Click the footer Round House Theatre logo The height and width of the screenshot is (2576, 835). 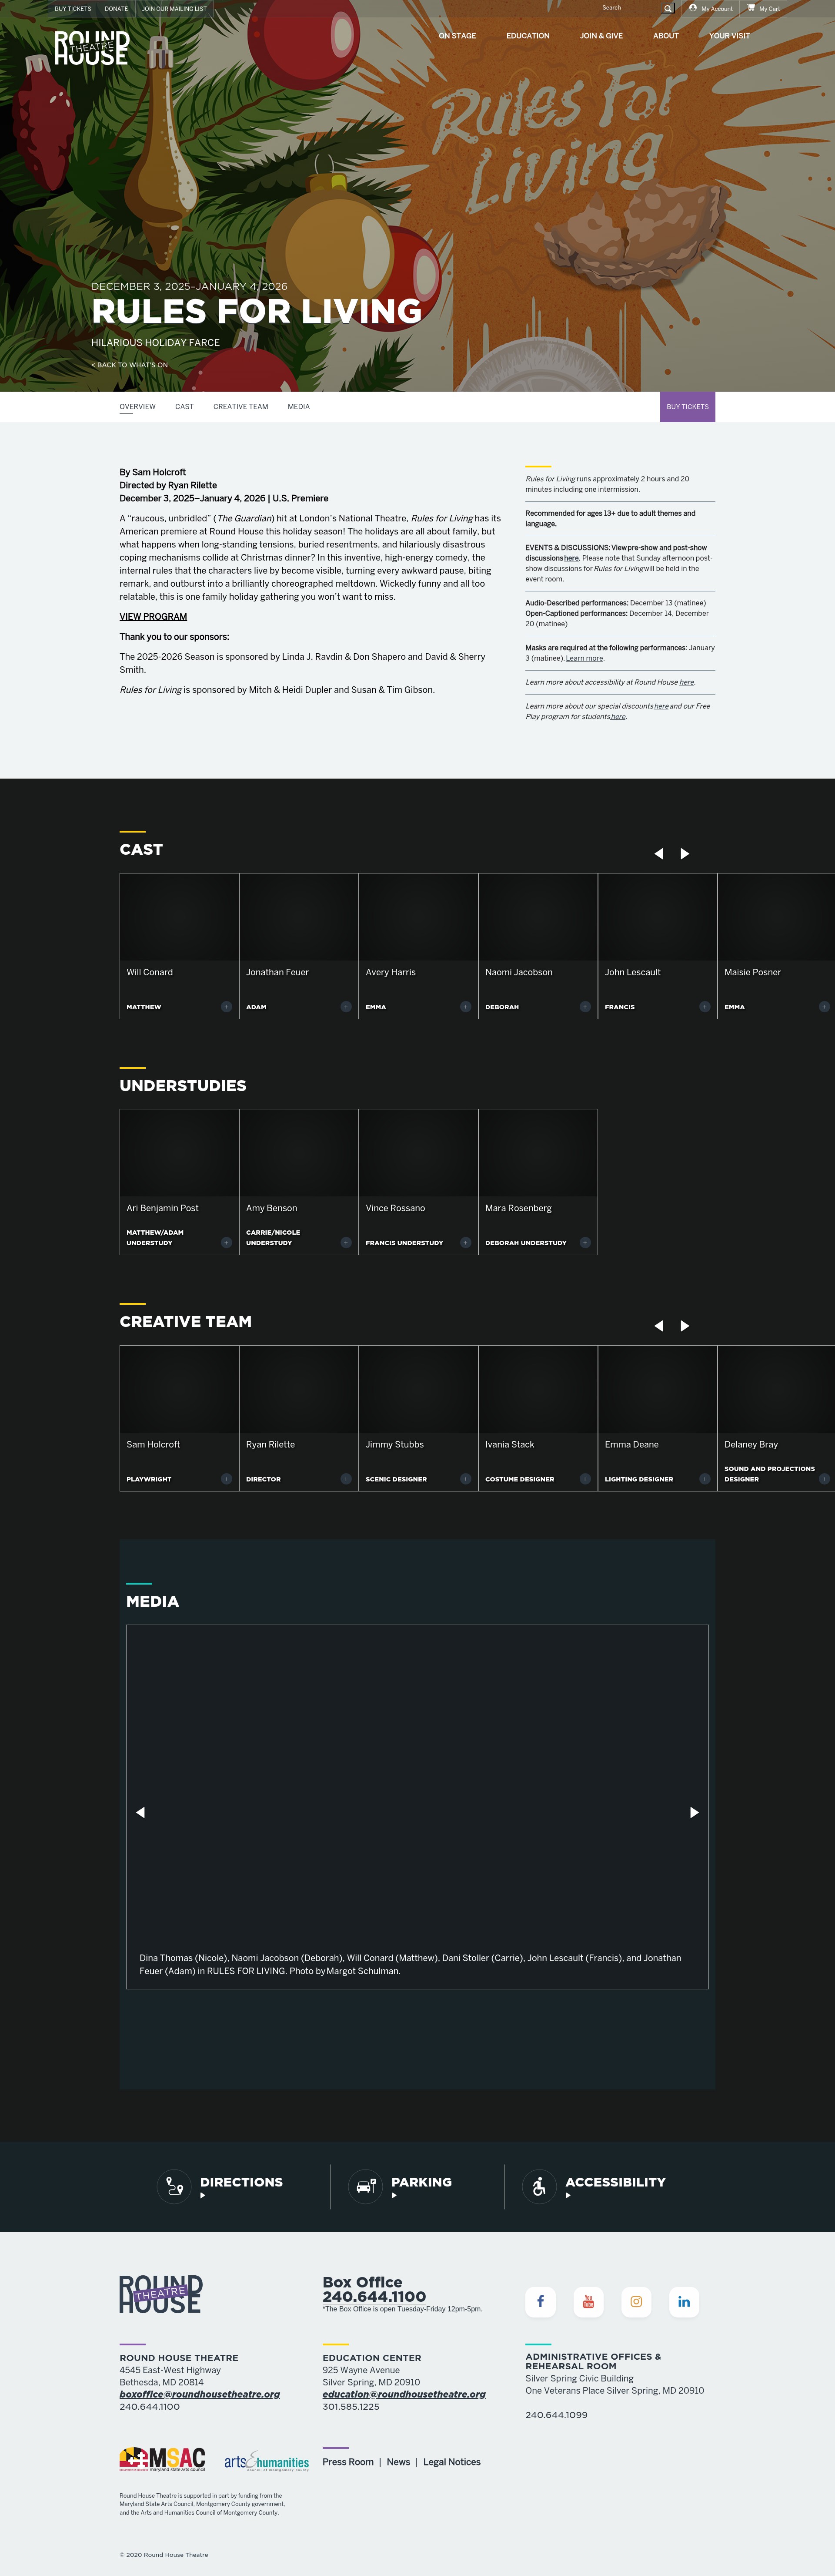[161, 2294]
